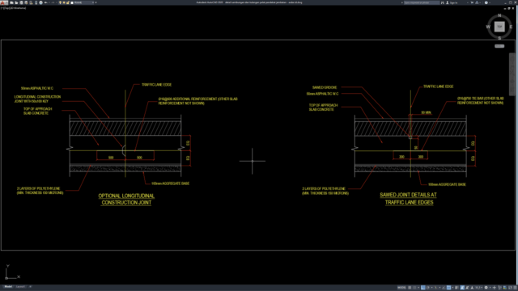
Task: Expand object snap settings dropdown arrow
Action: coord(453,288)
